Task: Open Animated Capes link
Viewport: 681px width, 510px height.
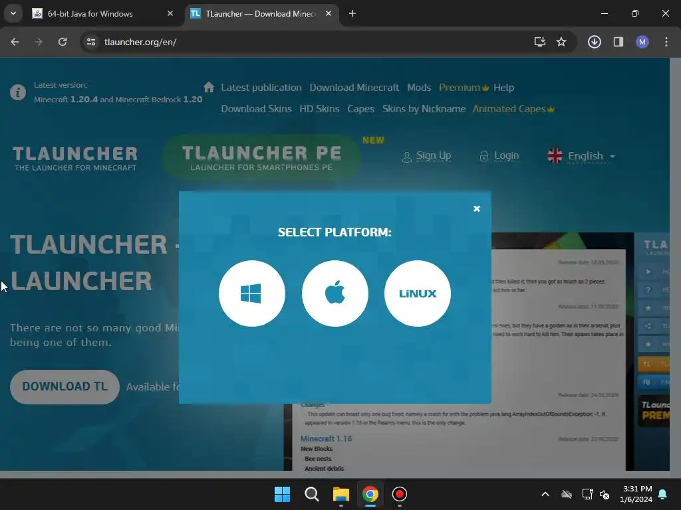Action: coord(513,109)
